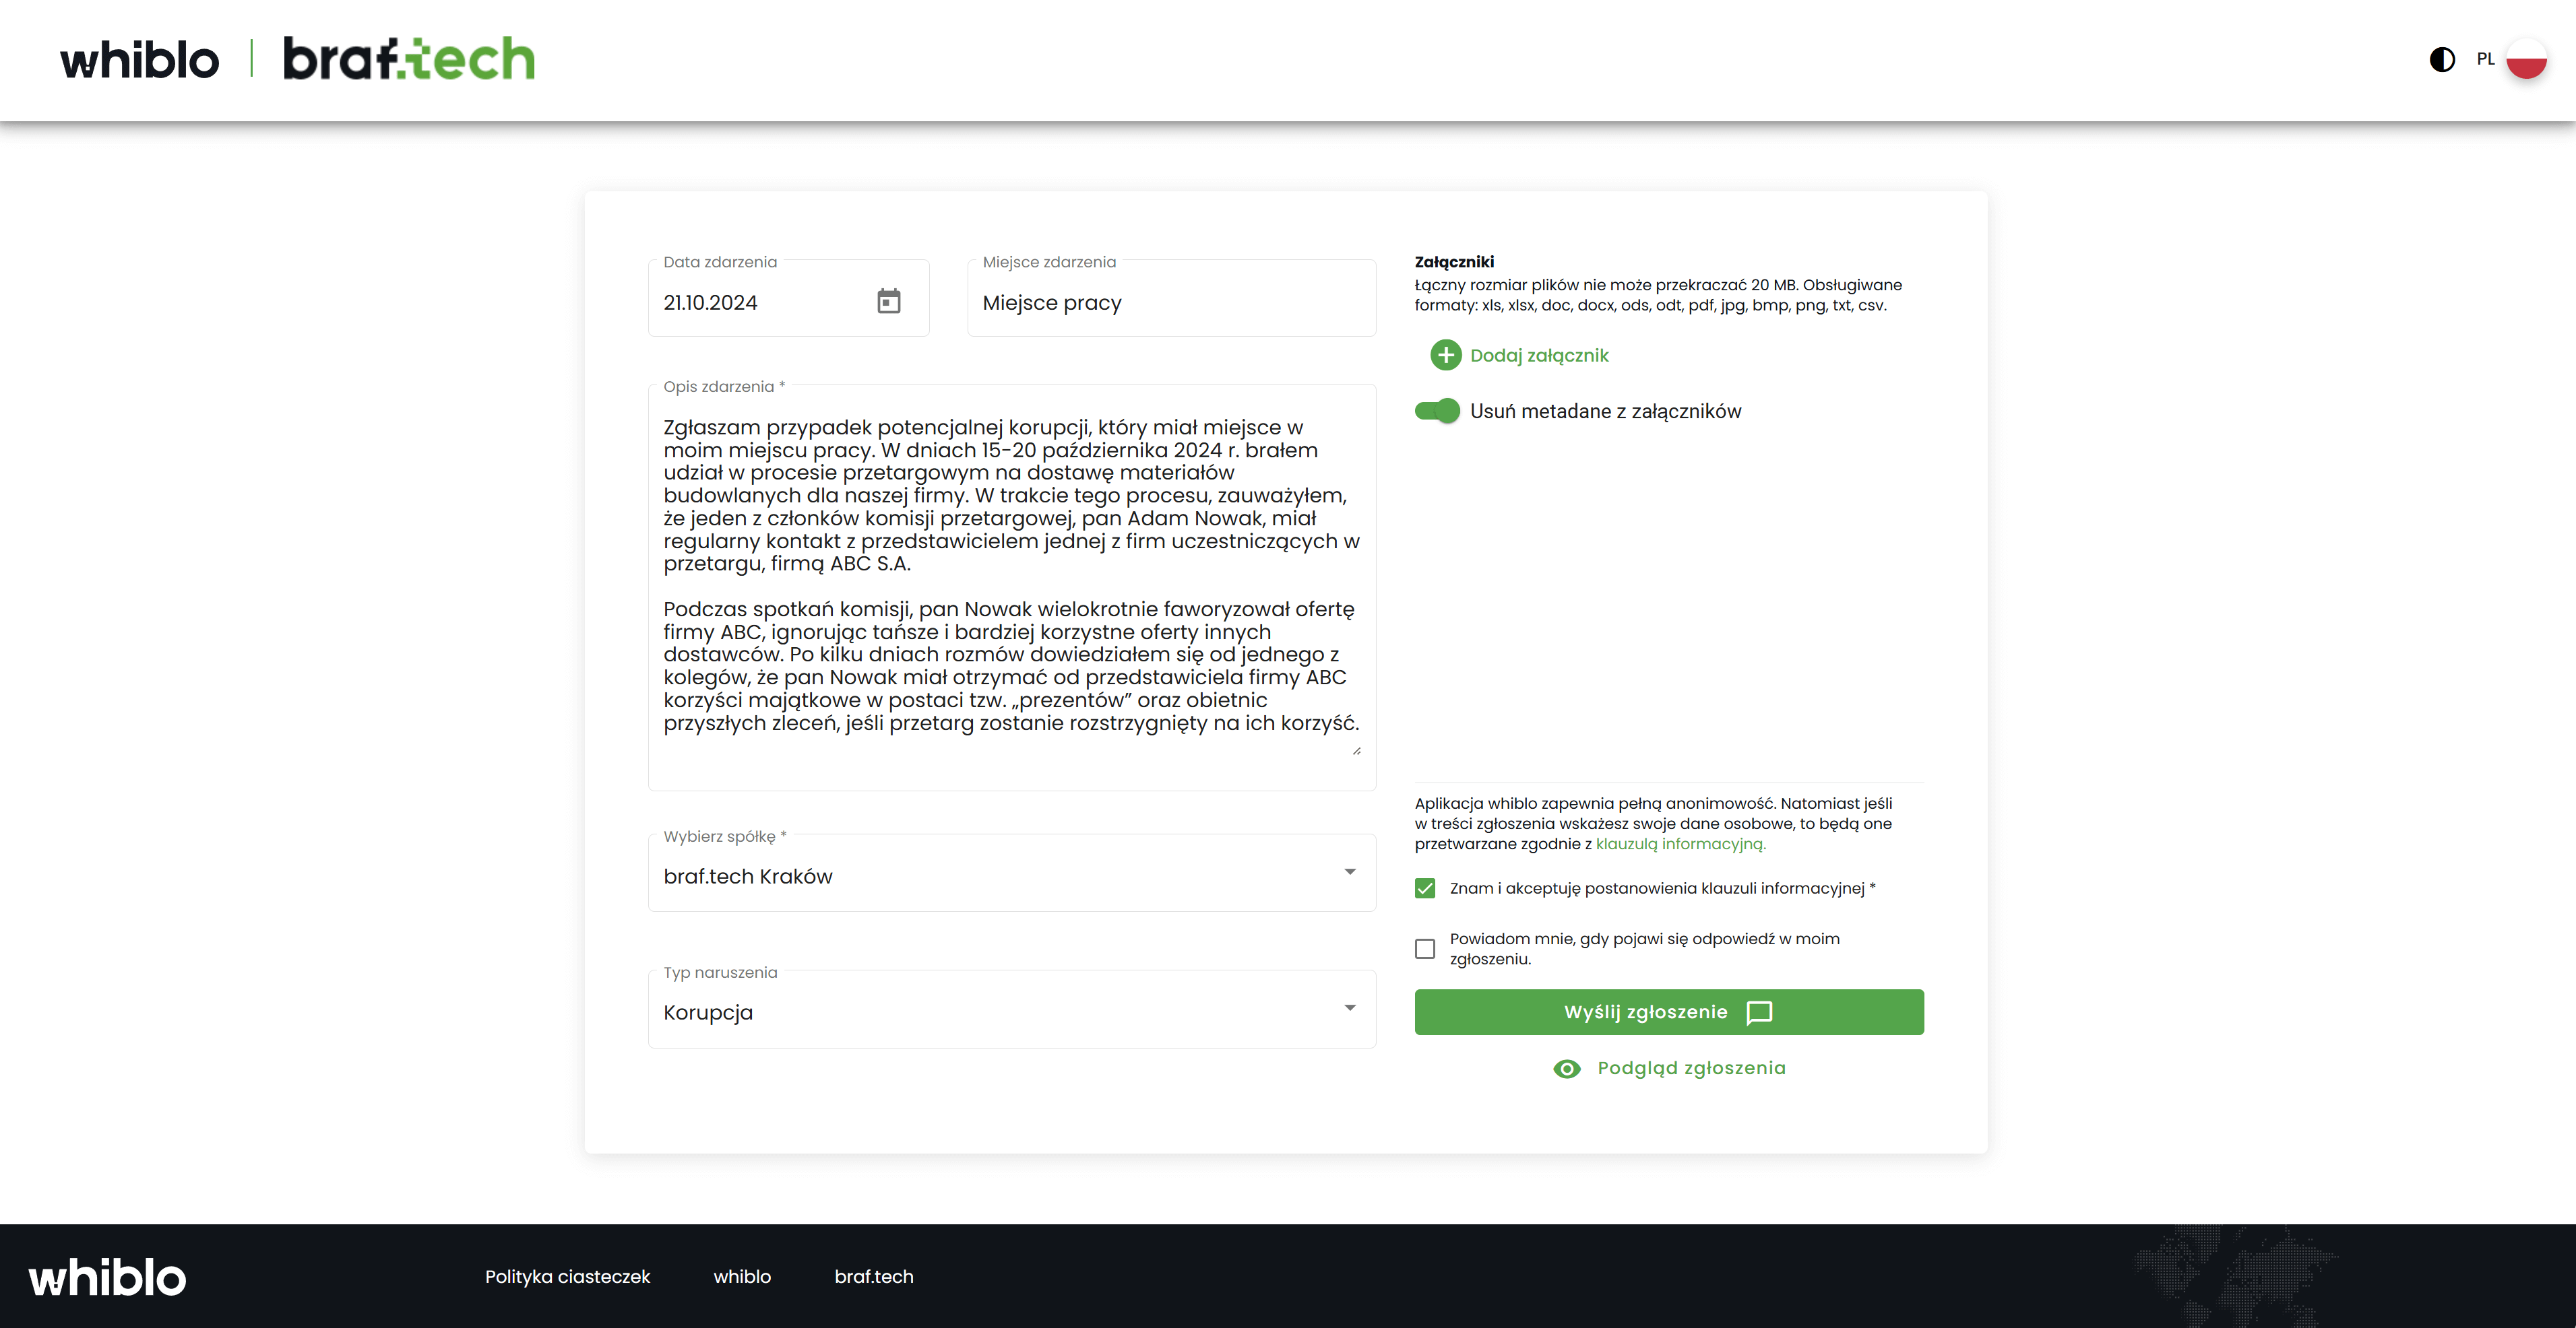Uncheck 'Znam i akceptuję postanowienia klauzuli' checkbox
Image resolution: width=2576 pixels, height=1328 pixels.
1425,888
